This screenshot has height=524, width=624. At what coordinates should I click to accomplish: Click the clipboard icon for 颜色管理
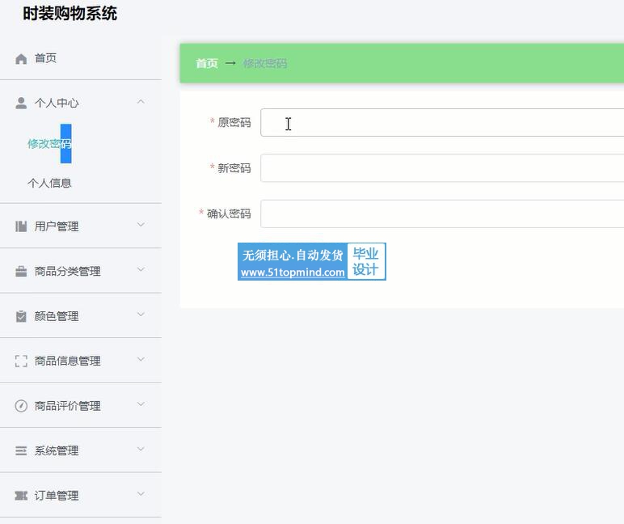tap(21, 316)
